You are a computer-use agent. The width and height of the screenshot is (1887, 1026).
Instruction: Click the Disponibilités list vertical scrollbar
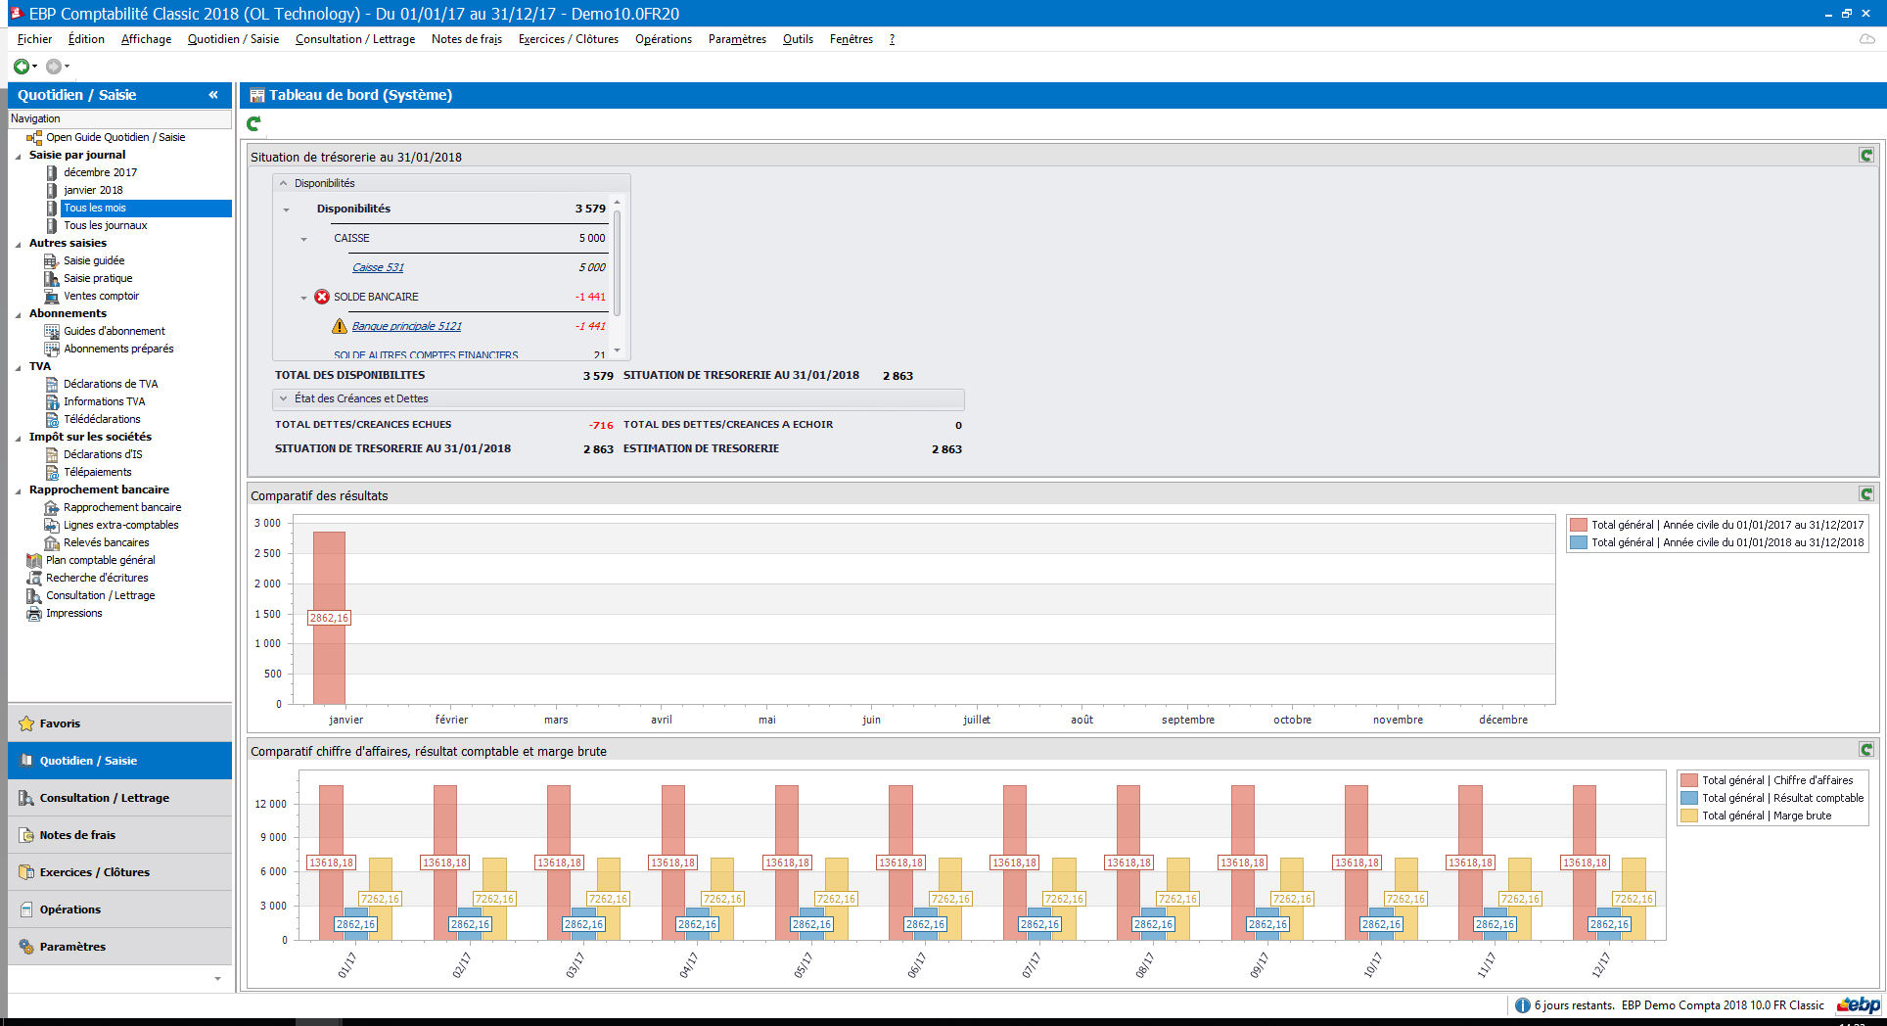[x=617, y=261]
